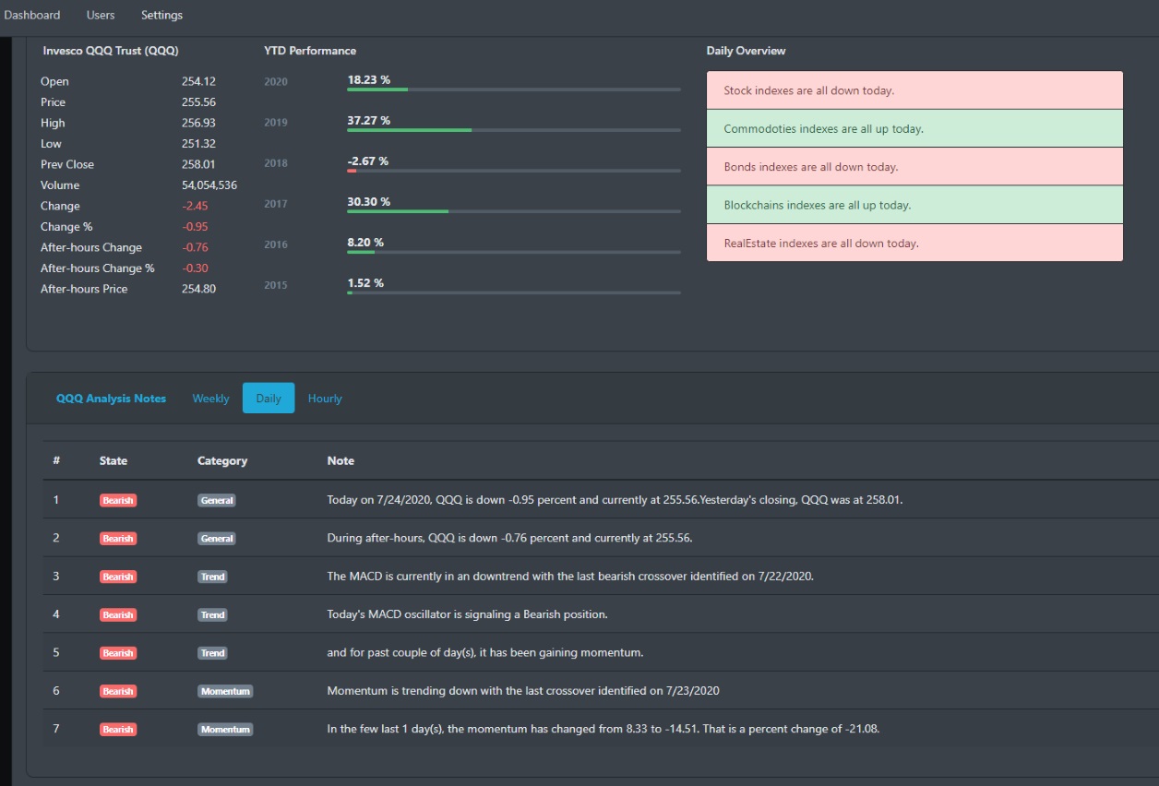Click the 2020 YTD progress bar
This screenshot has width=1159, height=786.
(514, 89)
